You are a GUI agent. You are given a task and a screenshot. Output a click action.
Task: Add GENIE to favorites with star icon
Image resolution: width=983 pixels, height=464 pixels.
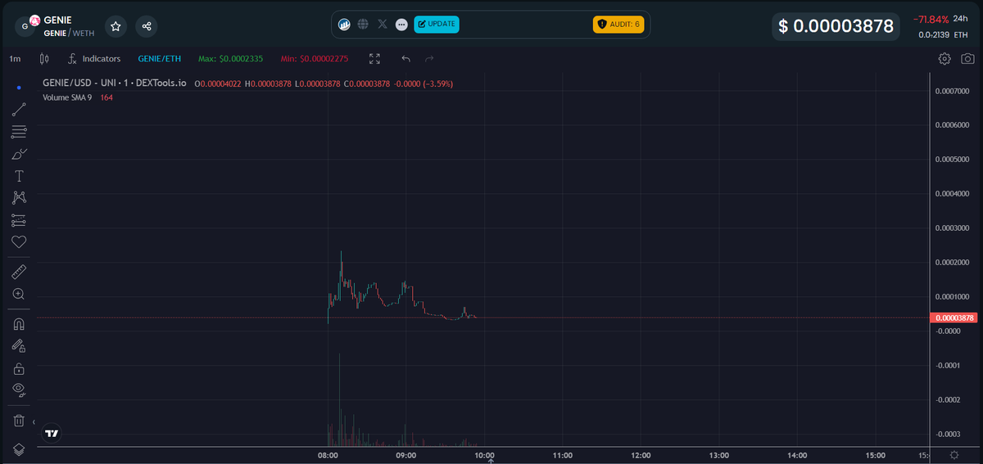pyautogui.click(x=116, y=26)
